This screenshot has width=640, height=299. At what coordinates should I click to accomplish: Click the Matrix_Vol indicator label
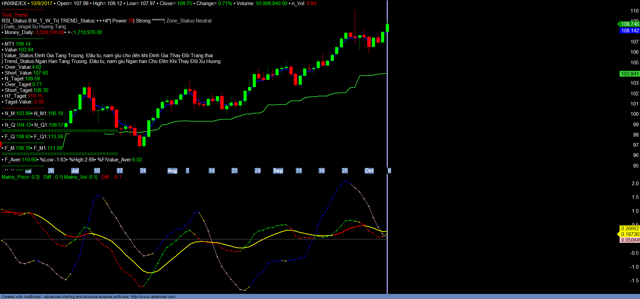(81, 177)
